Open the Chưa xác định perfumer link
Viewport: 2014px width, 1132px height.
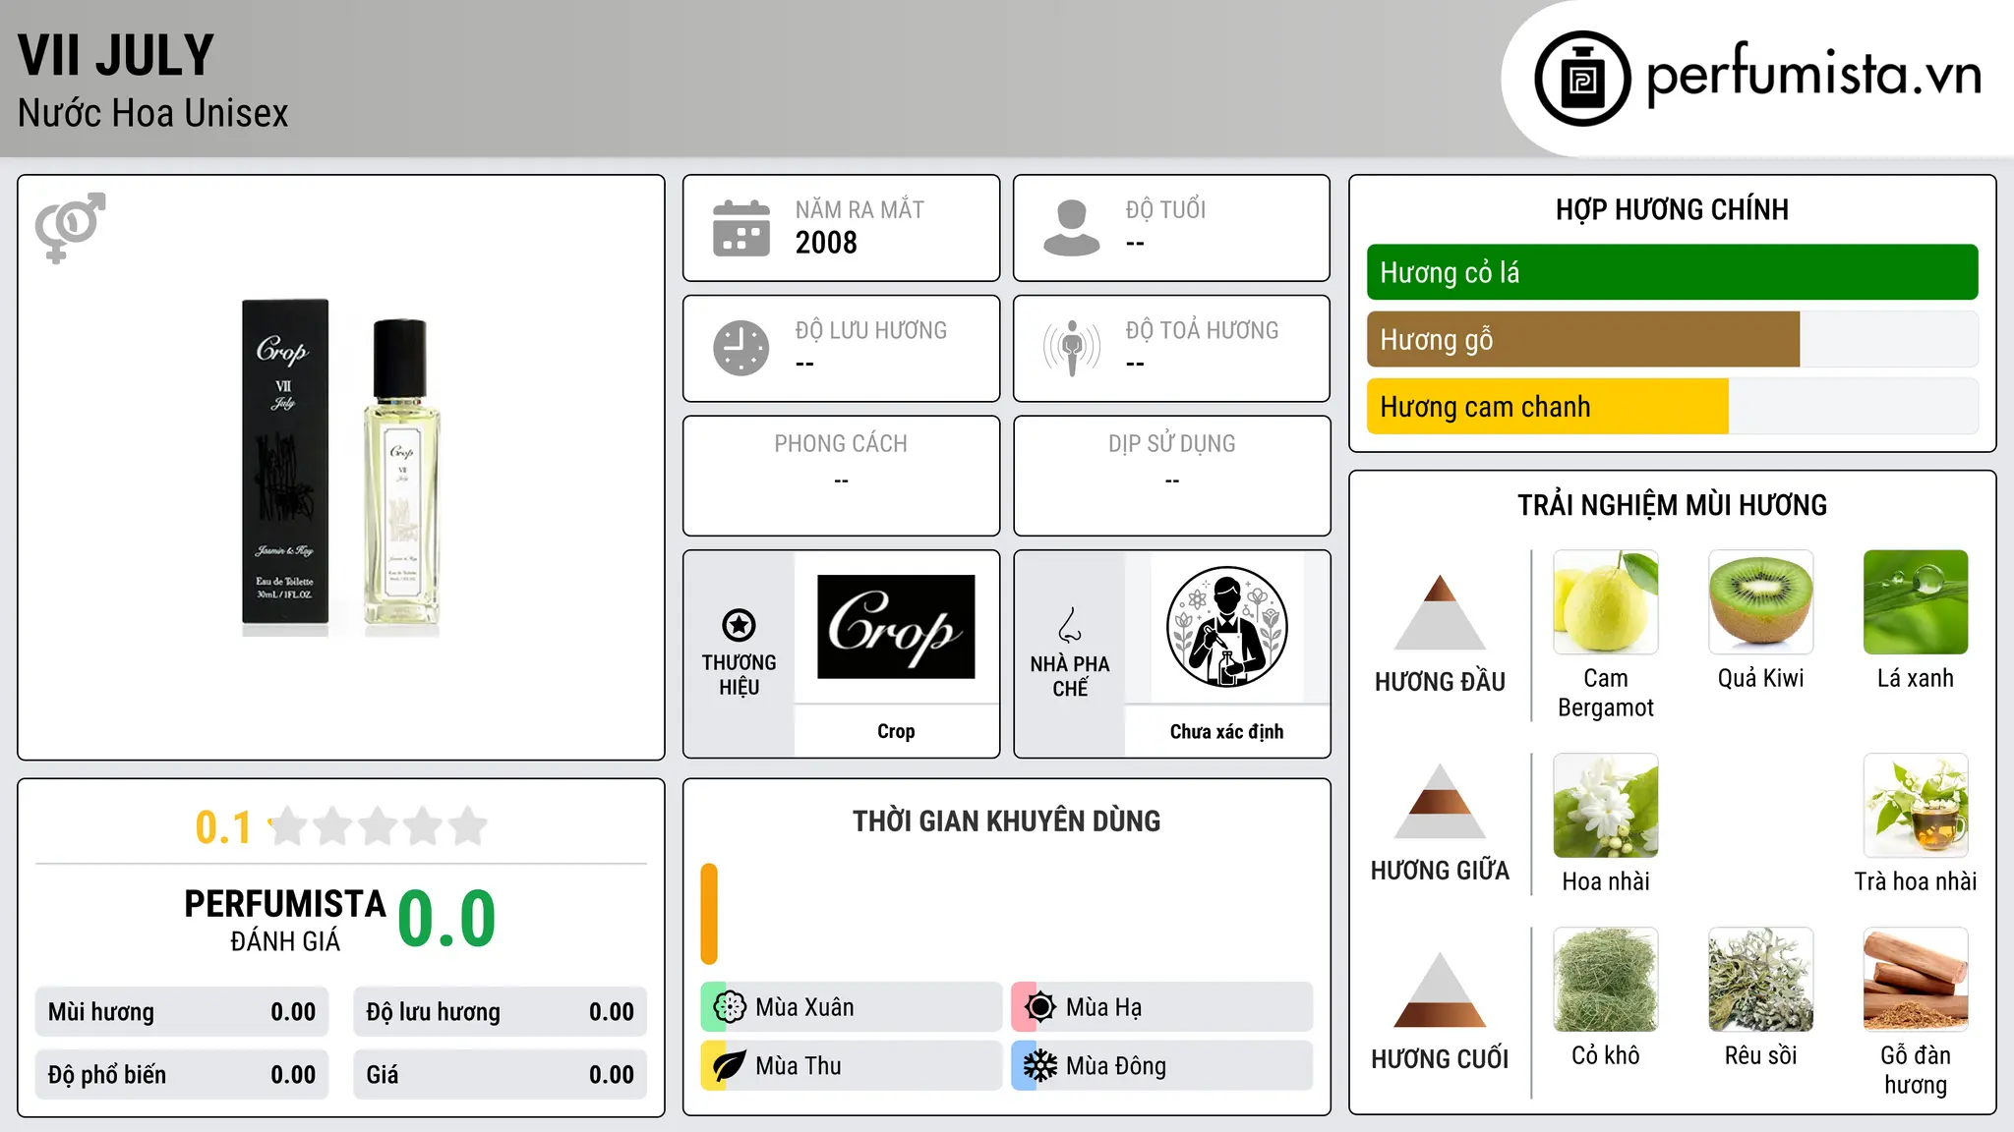click(1226, 731)
